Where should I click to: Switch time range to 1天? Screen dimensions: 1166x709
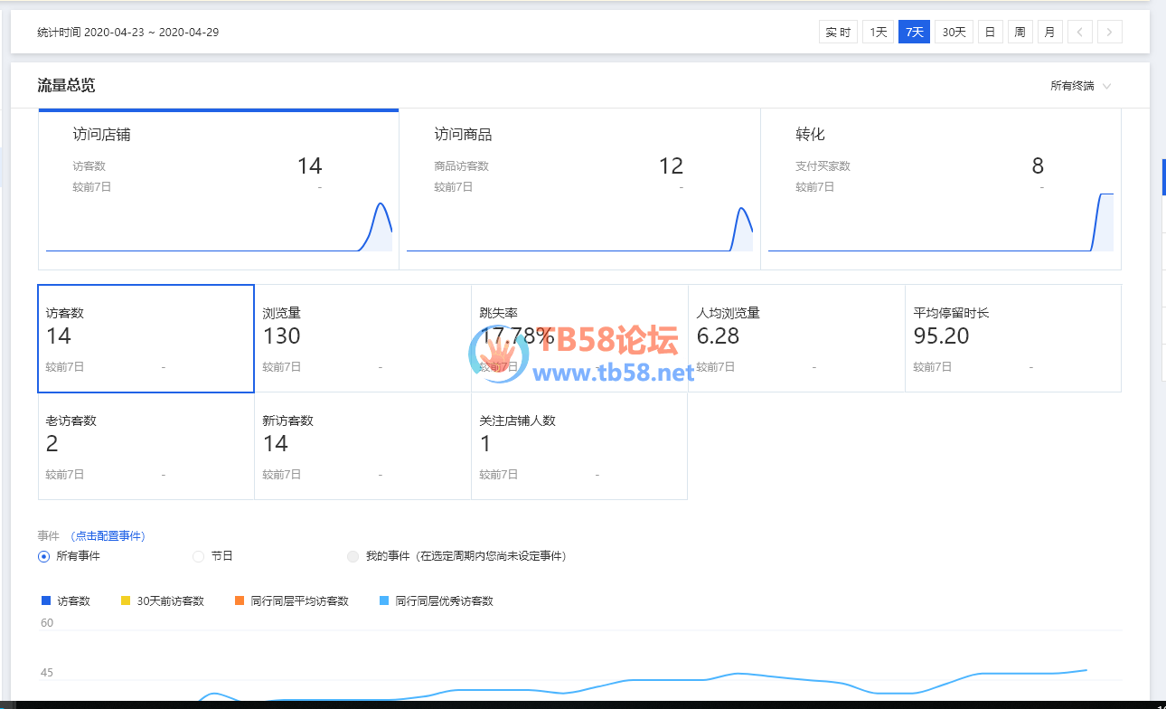(x=878, y=33)
